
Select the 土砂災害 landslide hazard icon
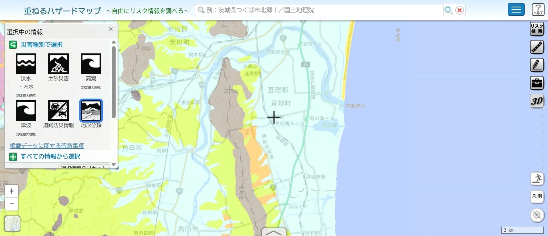click(59, 64)
